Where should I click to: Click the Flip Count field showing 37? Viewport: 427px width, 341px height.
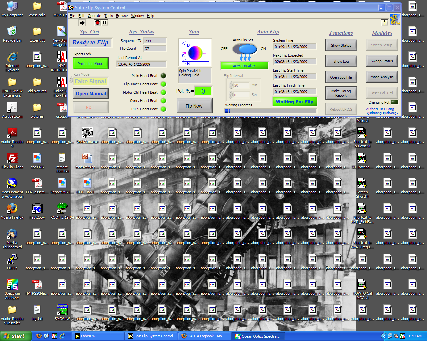155,49
